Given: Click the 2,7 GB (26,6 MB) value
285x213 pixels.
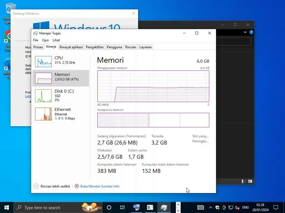Looking at the screenshot, I should click(117, 143).
